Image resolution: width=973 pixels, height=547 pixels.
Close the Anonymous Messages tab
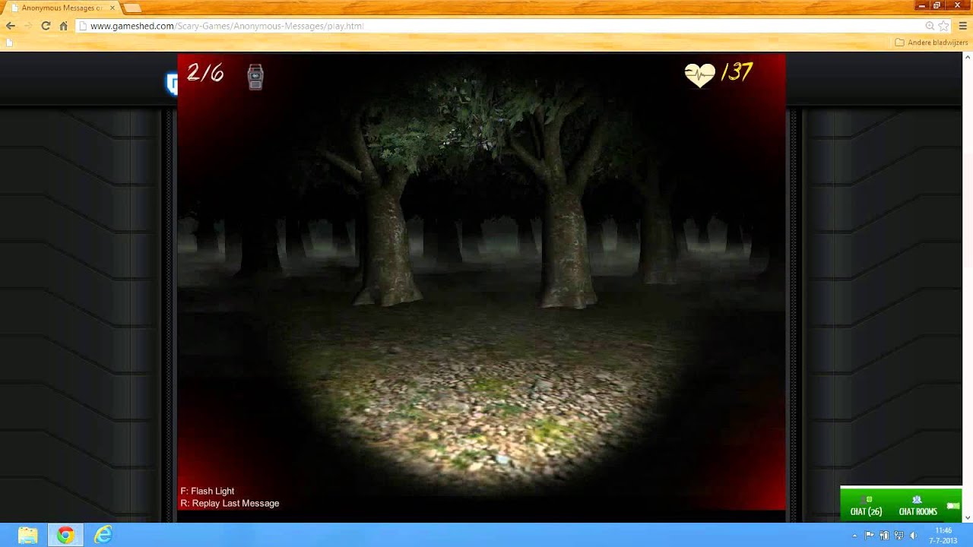(113, 8)
